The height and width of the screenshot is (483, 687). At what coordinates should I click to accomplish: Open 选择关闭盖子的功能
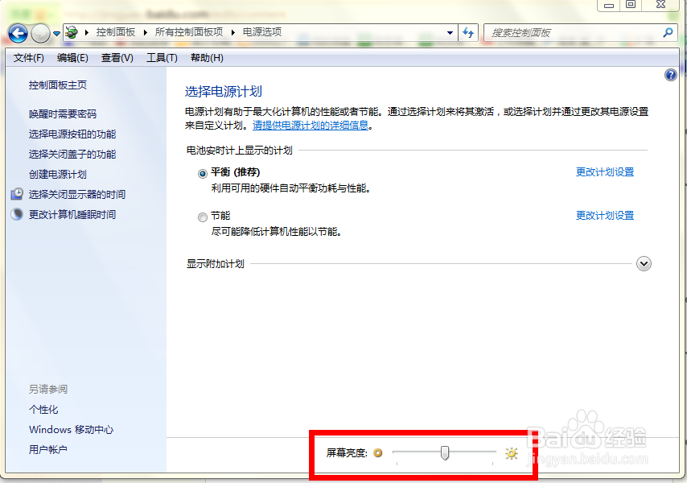coord(72,155)
